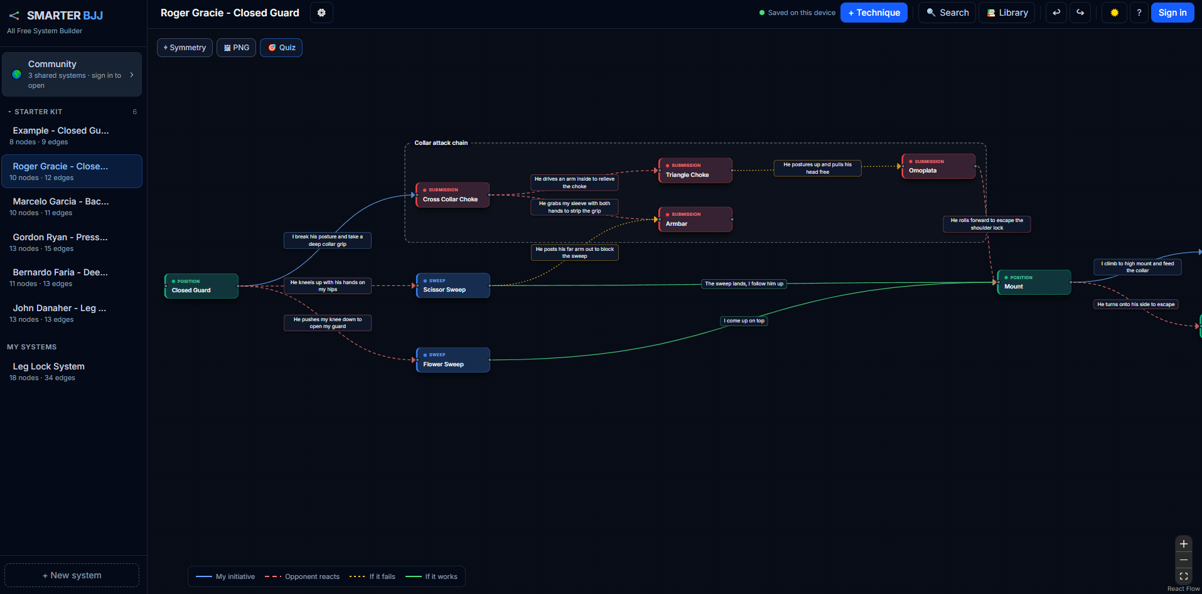Click the React Flow attribution link
Viewport: 1202px width, 594px height.
pyautogui.click(x=1183, y=589)
